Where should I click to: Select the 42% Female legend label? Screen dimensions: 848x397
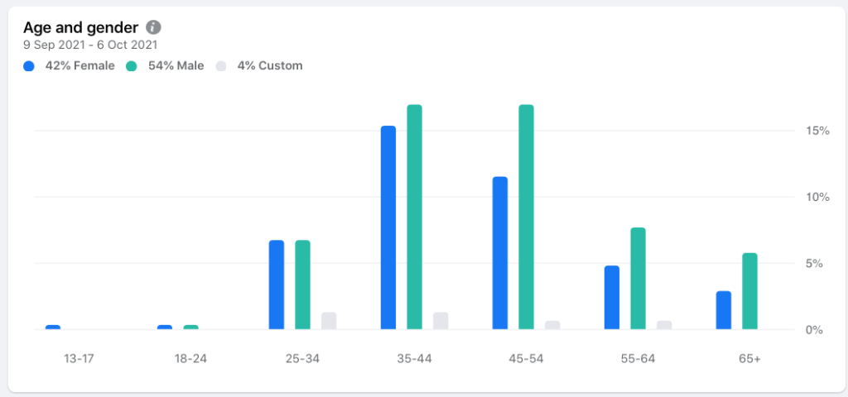click(79, 66)
